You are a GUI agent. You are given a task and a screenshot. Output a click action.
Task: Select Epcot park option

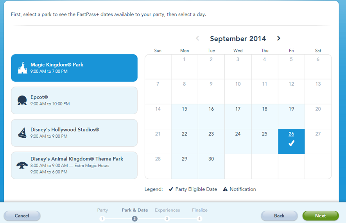click(74, 101)
